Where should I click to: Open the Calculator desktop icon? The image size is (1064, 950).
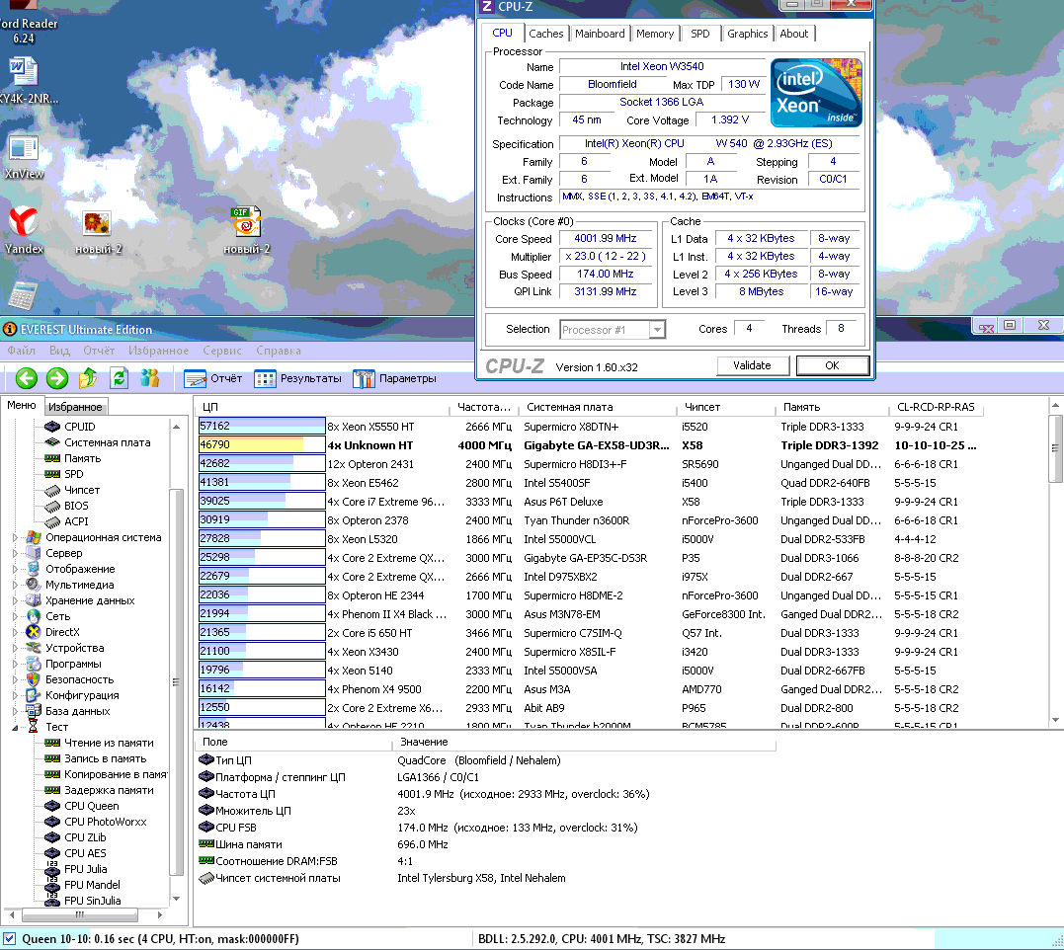(23, 294)
